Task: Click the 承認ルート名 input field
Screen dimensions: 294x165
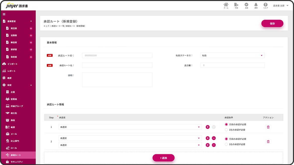Action: tap(117, 65)
